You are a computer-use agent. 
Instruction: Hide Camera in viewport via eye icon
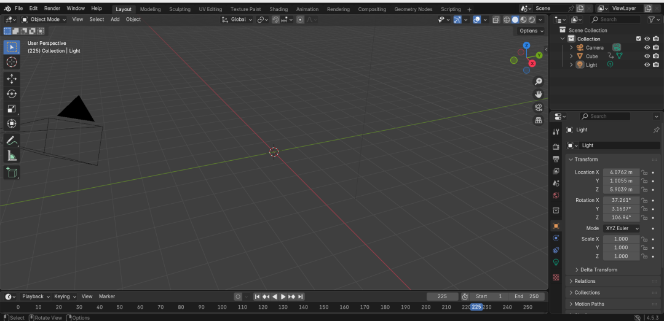tap(647, 47)
